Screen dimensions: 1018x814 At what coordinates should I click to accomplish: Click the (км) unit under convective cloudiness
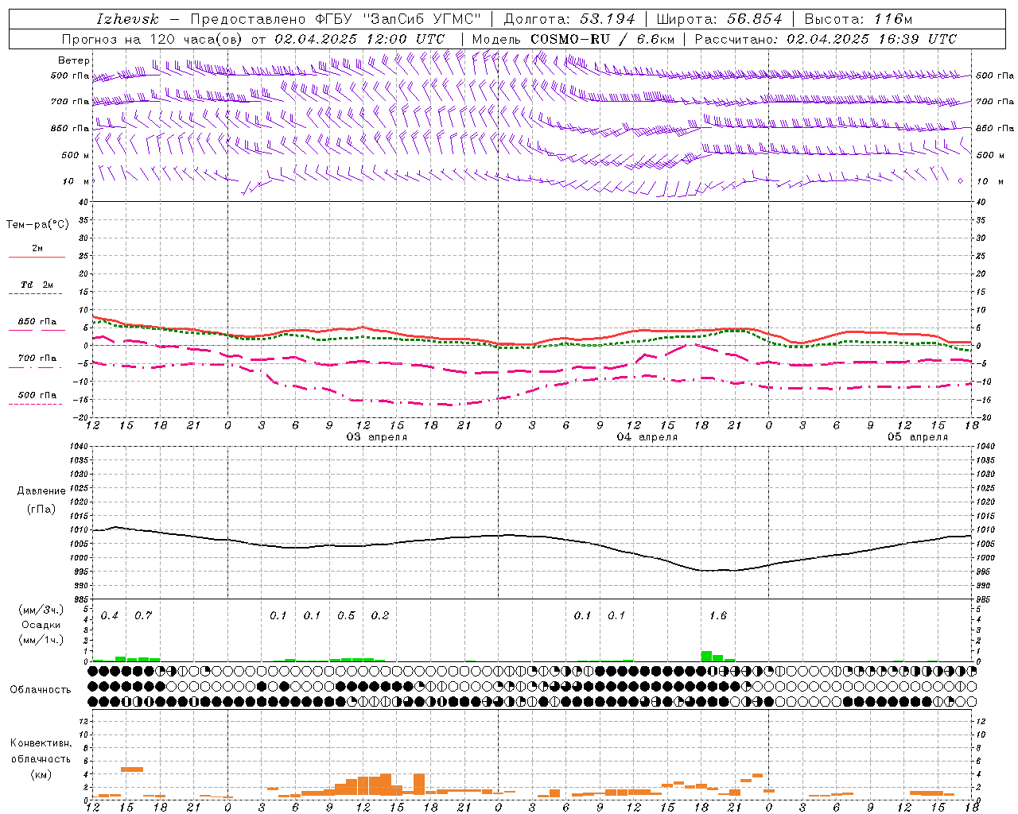pos(41,774)
